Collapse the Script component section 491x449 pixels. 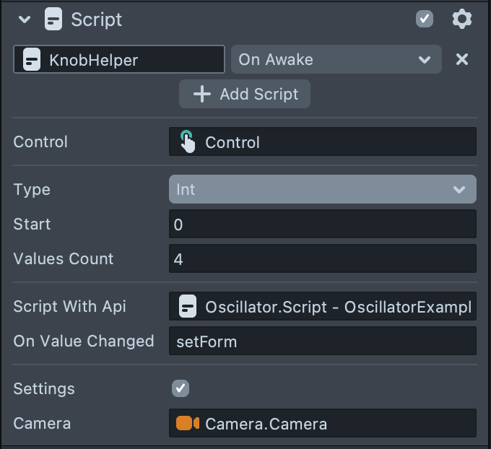pyautogui.click(x=25, y=20)
